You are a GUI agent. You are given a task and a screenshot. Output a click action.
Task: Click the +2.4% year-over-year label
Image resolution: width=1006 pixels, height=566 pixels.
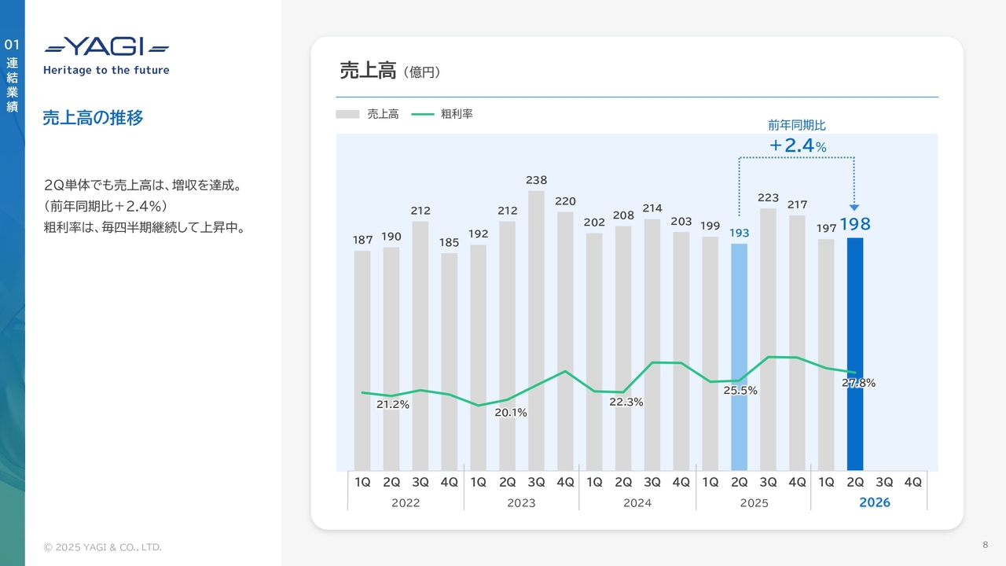point(797,145)
